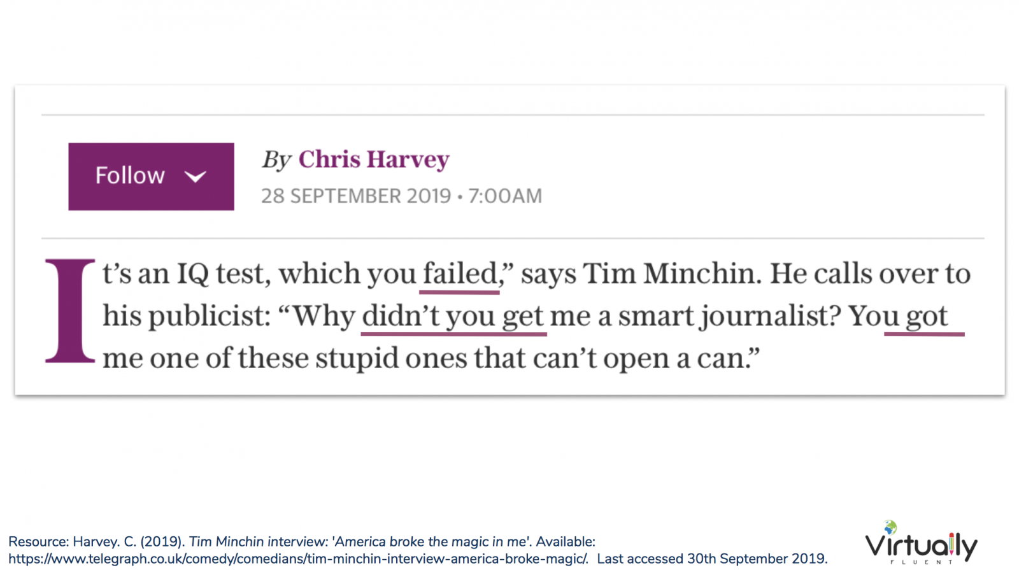
Task: Click the underlined word got
Action: point(927,317)
